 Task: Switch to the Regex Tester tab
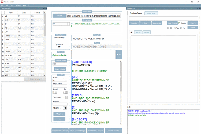coord(151,13)
